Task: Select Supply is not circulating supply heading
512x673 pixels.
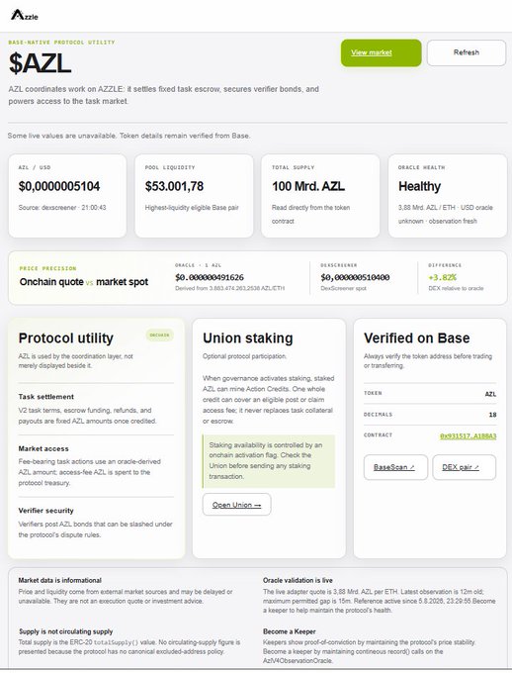Action: [65, 631]
